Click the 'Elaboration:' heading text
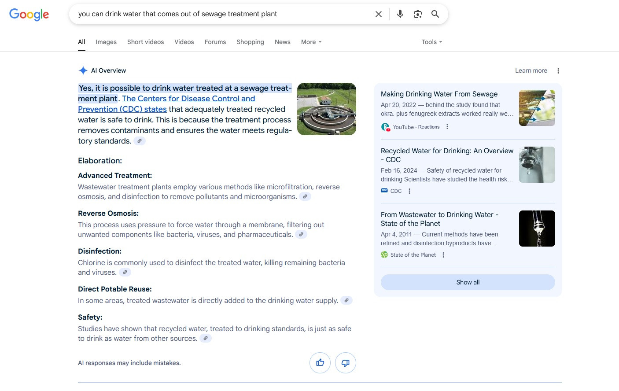The height and width of the screenshot is (391, 619). (100, 161)
